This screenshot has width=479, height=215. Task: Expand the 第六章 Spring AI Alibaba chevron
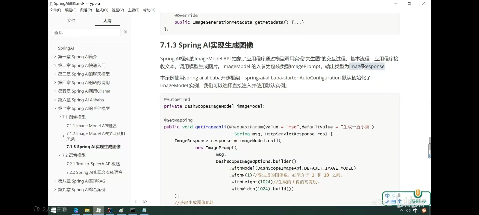[x=55, y=100]
